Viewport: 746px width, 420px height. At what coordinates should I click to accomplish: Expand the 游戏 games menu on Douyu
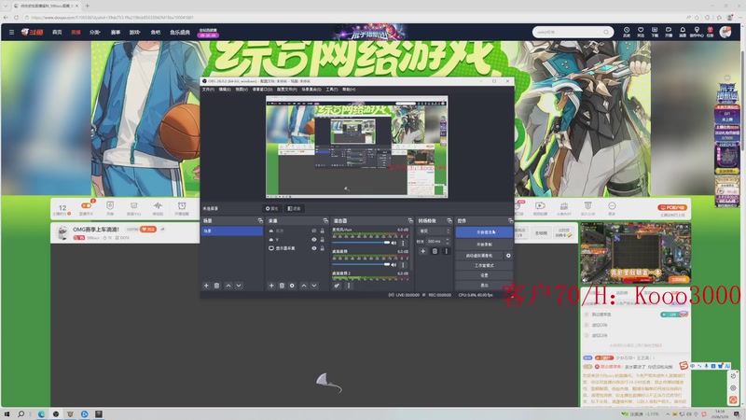tap(134, 32)
